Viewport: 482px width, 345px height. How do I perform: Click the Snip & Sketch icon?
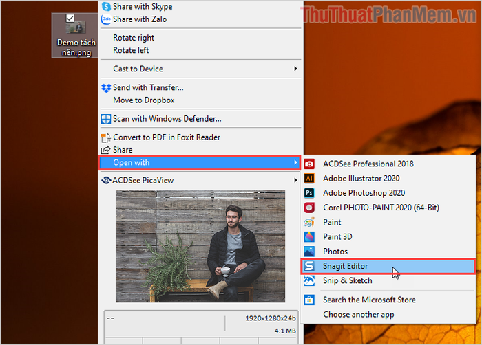coord(309,280)
